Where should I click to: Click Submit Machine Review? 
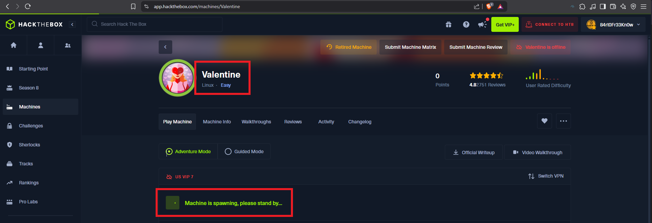(x=476, y=47)
